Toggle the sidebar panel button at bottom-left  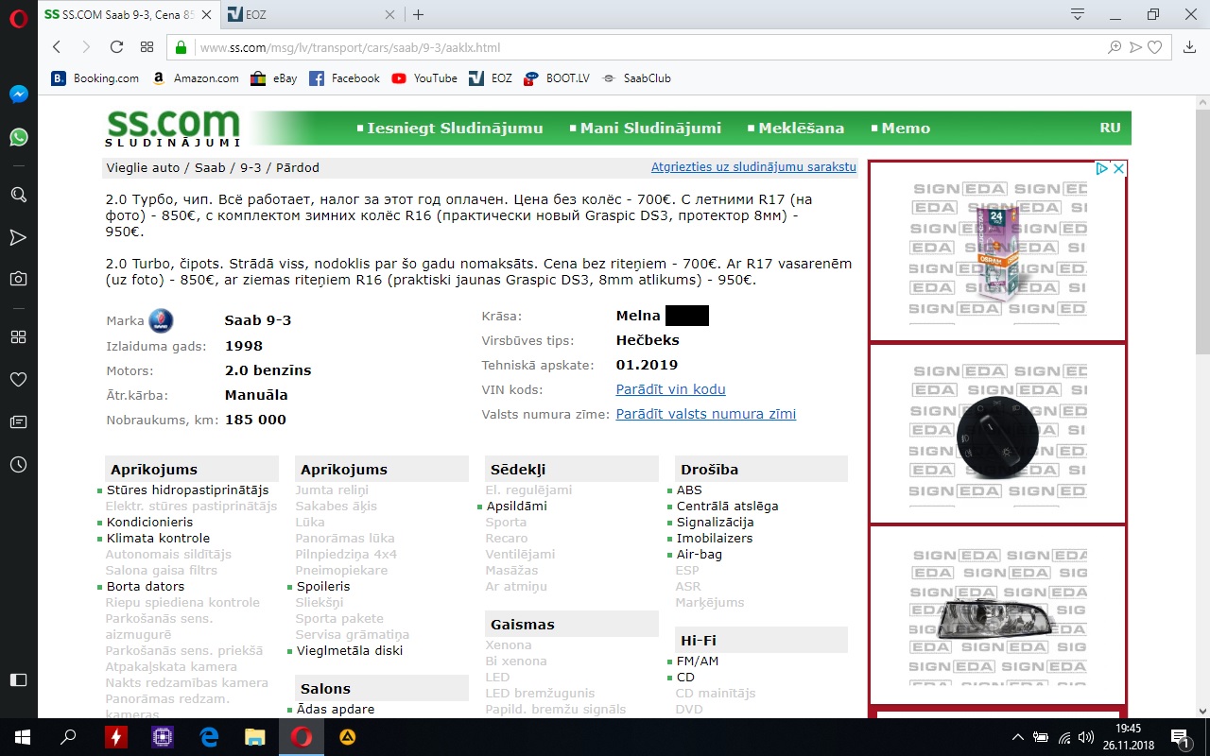[x=18, y=679]
